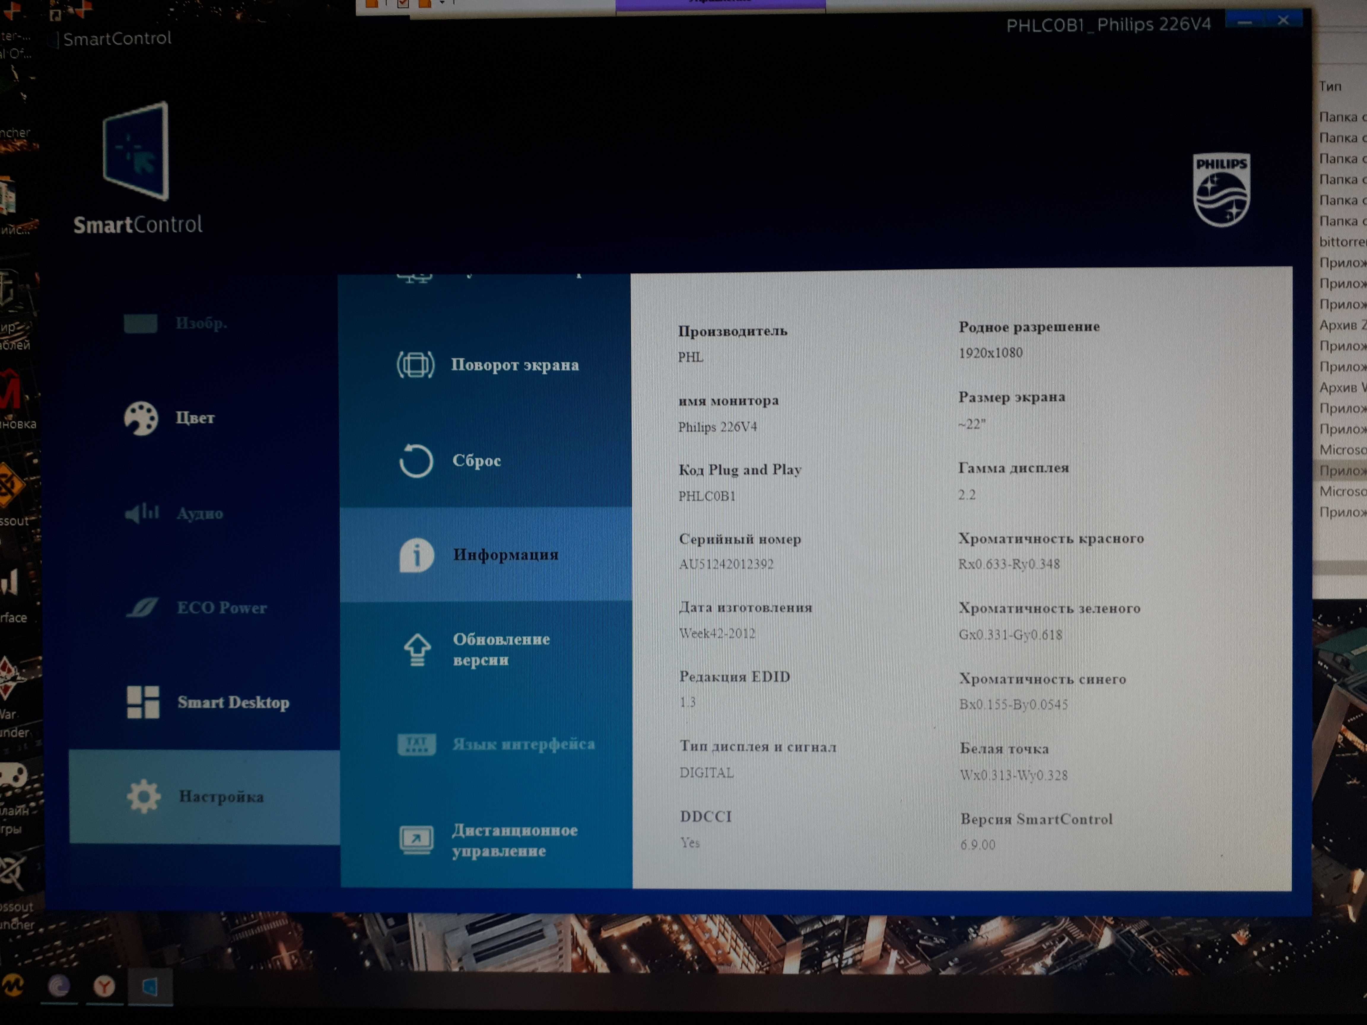Open Обновление версии submenu item
This screenshot has width=1367, height=1025.
486,650
